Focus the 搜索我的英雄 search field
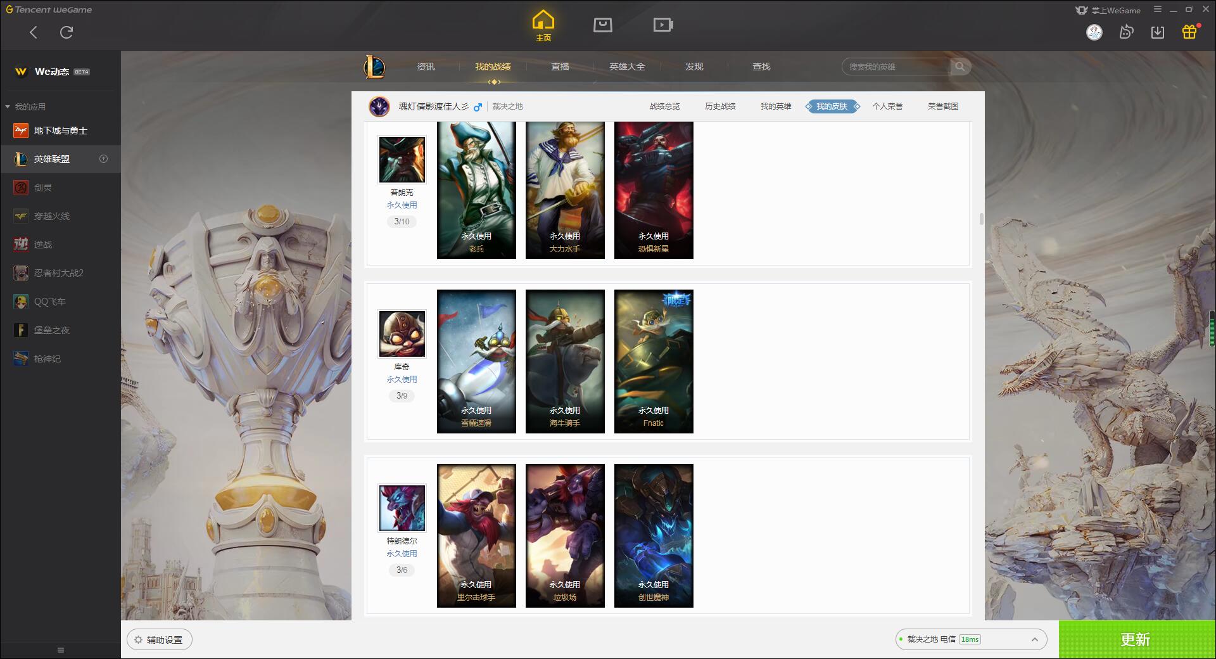Screen dimensions: 1216x659 896,67
